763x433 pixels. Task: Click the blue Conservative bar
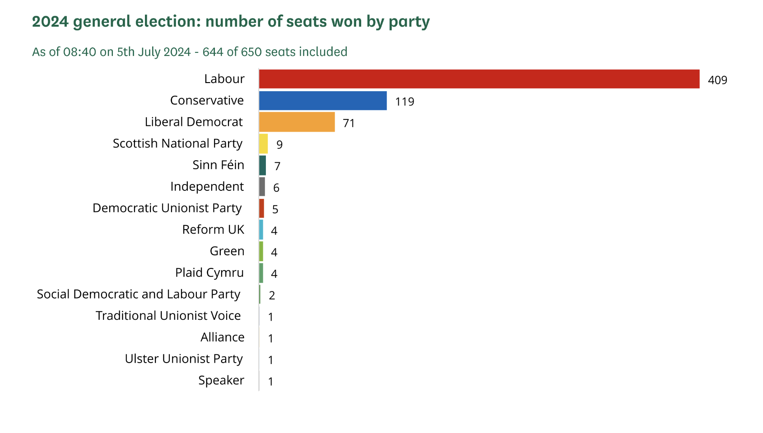pyautogui.click(x=323, y=101)
